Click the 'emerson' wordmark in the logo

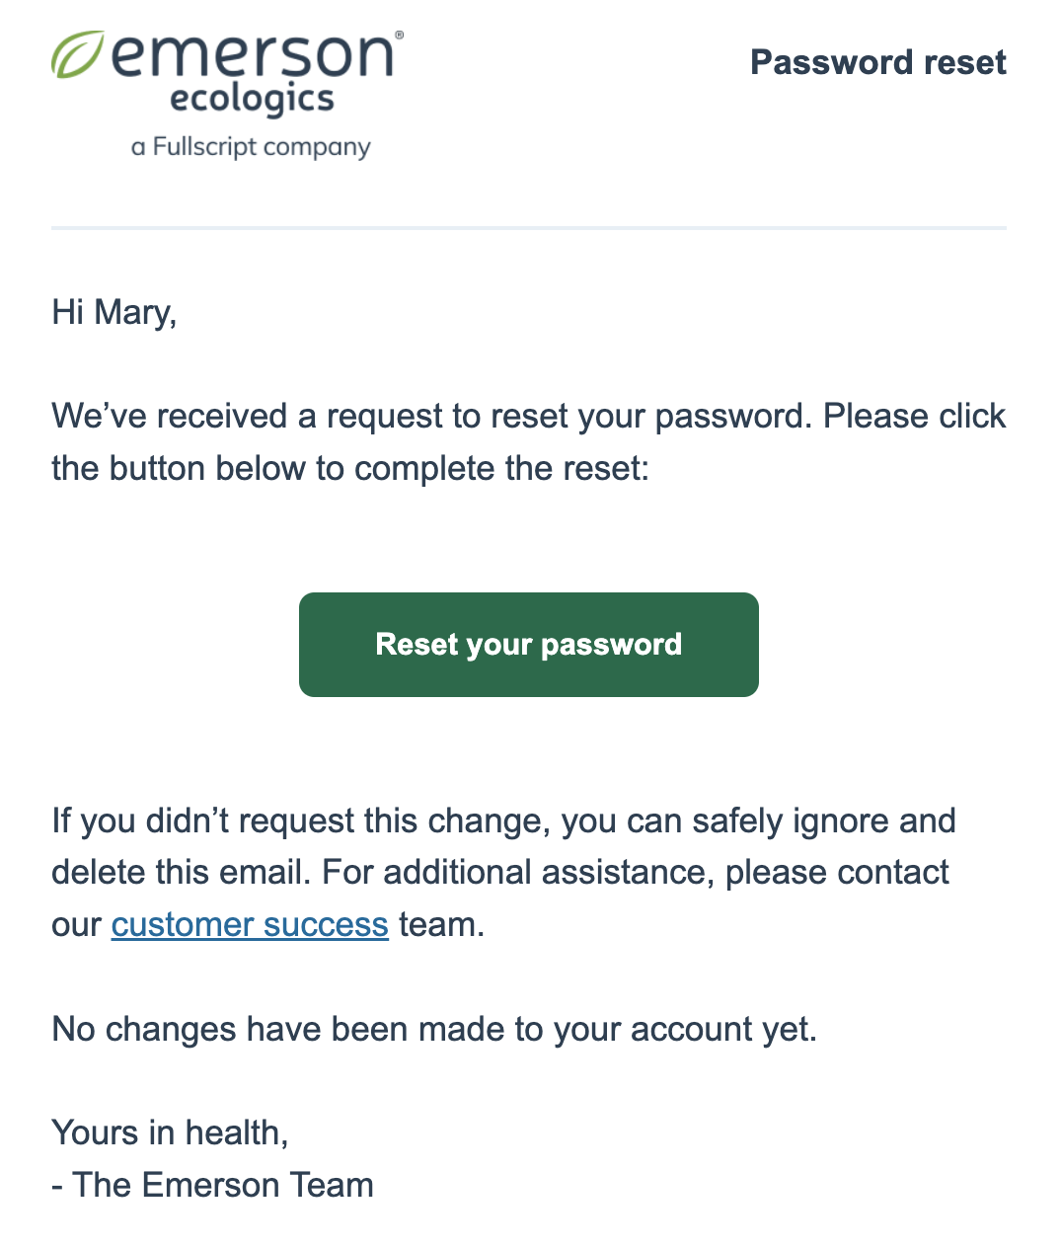pyautogui.click(x=255, y=56)
